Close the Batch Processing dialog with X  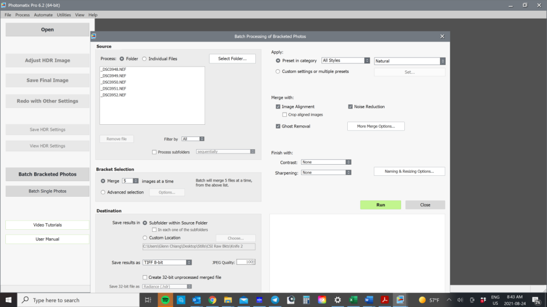pos(442,36)
